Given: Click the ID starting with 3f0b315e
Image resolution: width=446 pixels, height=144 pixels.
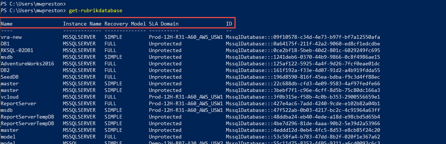Looking at the screenshot, I should pyautogui.click(x=303, y=97).
